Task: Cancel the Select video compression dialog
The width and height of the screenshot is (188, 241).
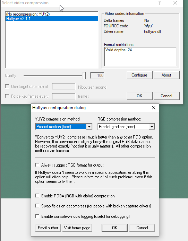Action: coord(166,96)
